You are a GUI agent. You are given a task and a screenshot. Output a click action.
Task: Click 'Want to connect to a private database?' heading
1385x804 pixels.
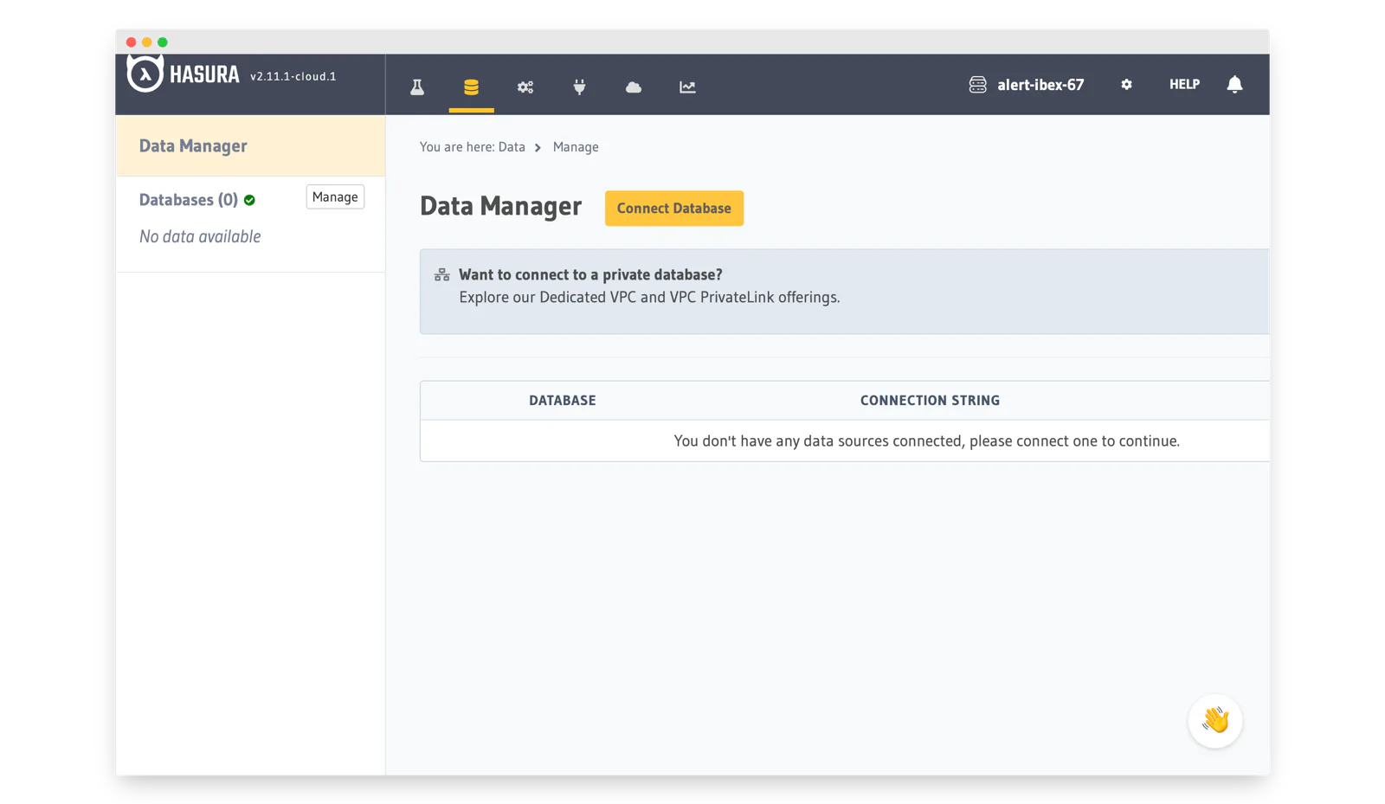(590, 274)
